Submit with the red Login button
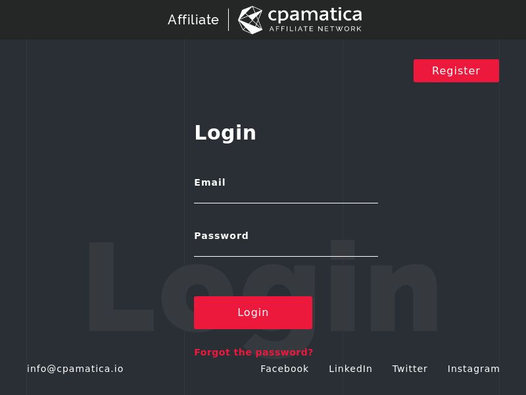The width and height of the screenshot is (526, 395). (x=253, y=313)
